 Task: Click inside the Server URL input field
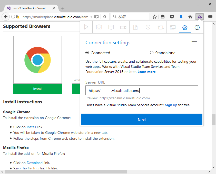[142, 90]
